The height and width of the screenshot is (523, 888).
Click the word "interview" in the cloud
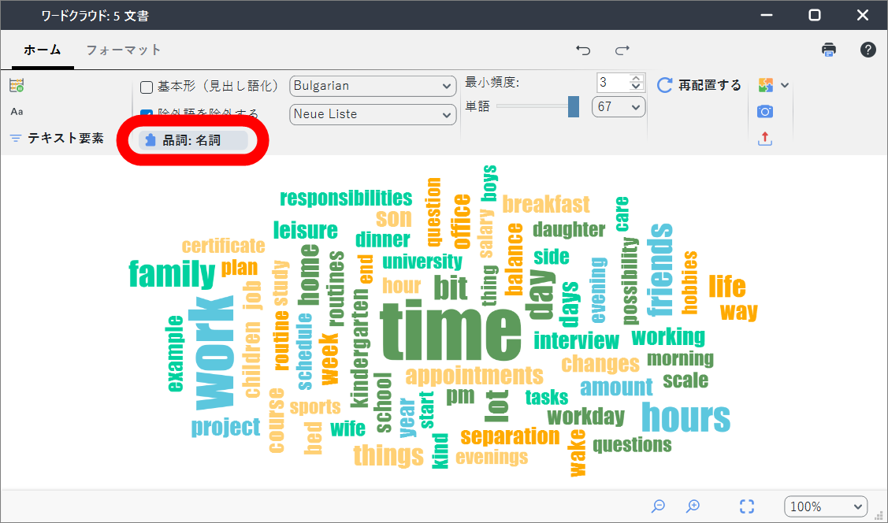pos(577,341)
